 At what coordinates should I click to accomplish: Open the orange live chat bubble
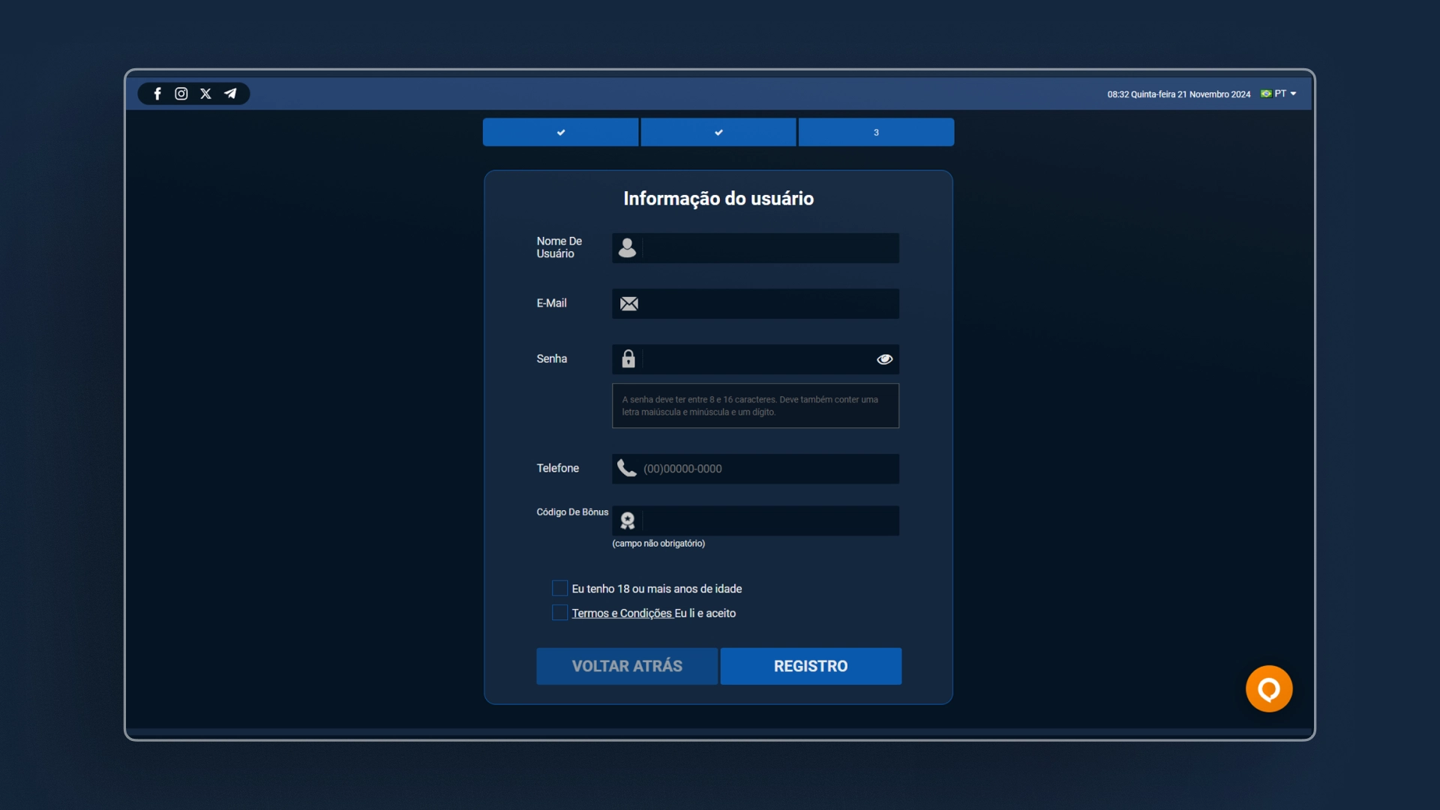pyautogui.click(x=1269, y=688)
